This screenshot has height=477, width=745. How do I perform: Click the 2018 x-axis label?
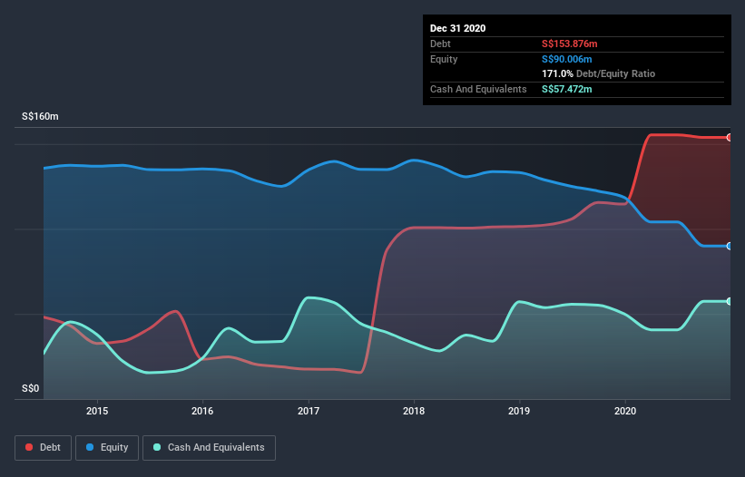point(414,411)
